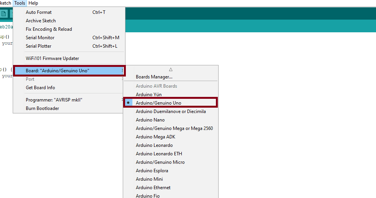Select Arduino Leonardo ETH board
This screenshot has width=376, height=198.
tap(170, 154)
